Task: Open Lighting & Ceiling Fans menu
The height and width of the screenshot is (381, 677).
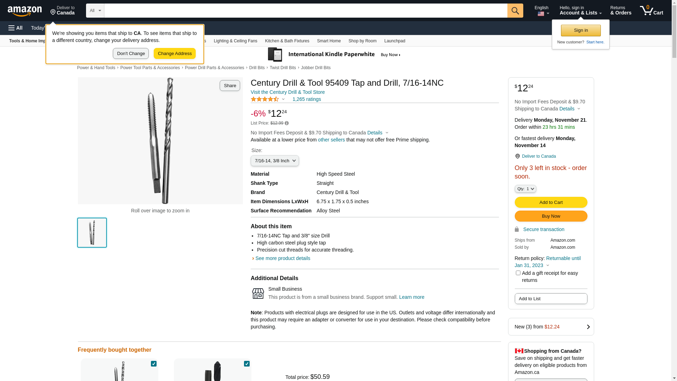Action: tap(235, 41)
